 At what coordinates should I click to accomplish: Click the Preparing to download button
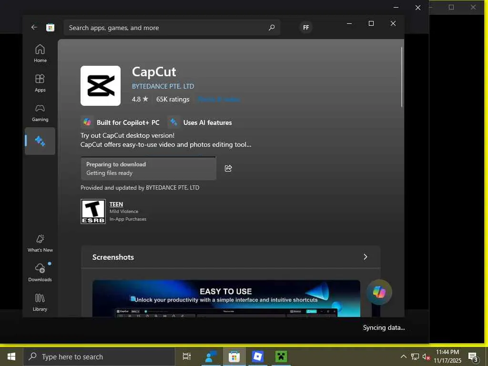coord(149,169)
